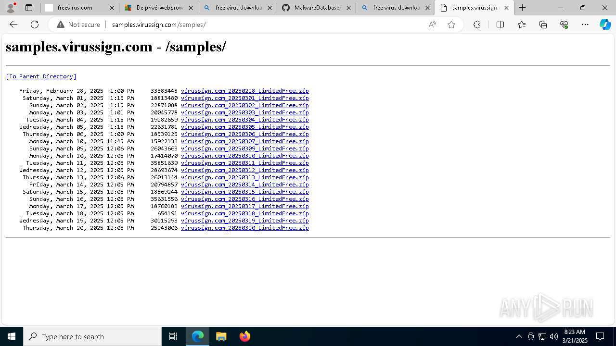
Task: Add this page to favorites star
Action: (451, 25)
